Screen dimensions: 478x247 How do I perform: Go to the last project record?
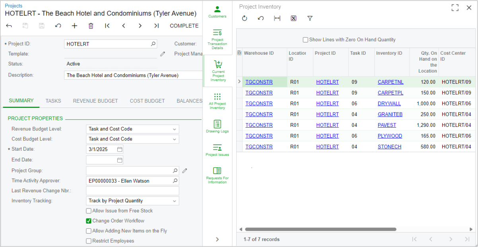click(156, 26)
